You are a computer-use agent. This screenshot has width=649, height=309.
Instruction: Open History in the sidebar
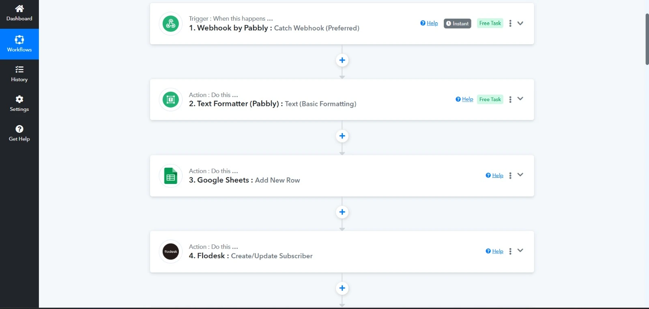(19, 74)
